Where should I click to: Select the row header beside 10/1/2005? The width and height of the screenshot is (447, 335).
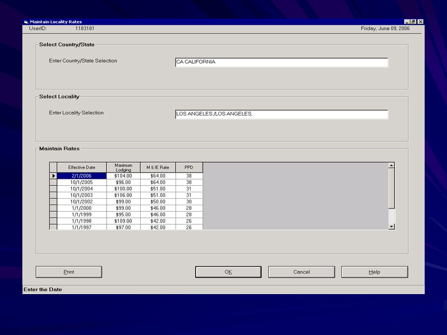(x=53, y=182)
